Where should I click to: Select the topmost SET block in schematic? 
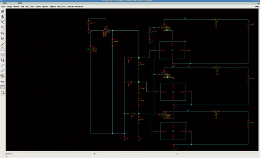[172, 50]
